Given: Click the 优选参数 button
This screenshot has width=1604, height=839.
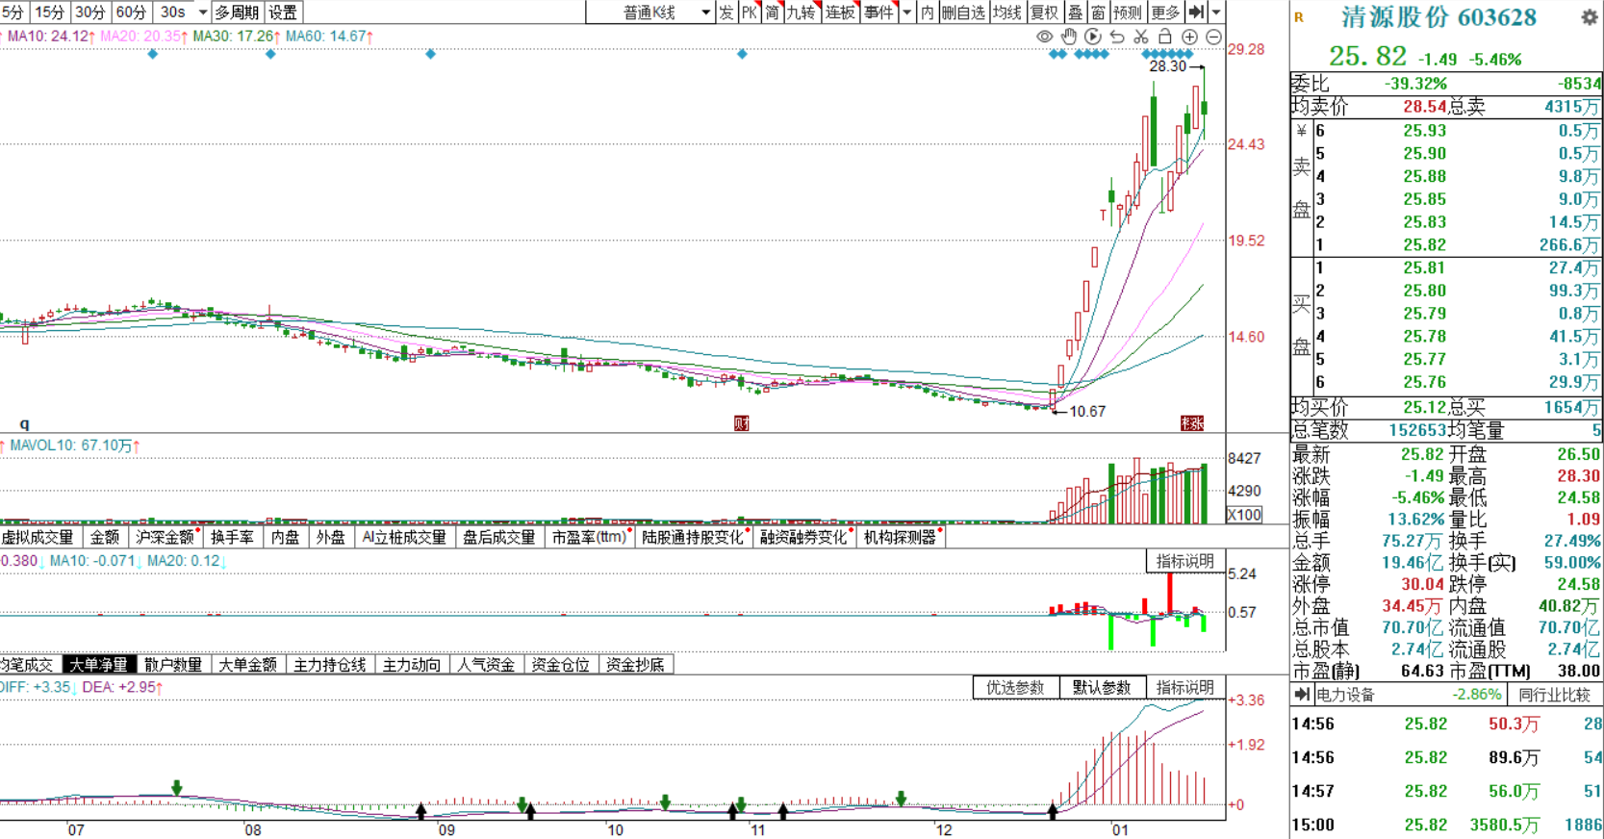Looking at the screenshot, I should [x=1015, y=687].
